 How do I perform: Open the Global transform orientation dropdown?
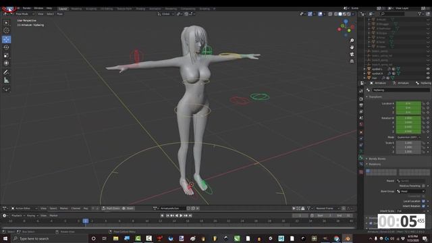click(166, 13)
